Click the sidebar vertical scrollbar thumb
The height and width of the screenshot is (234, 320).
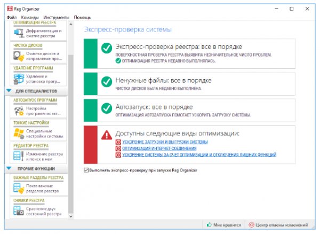click(x=71, y=134)
